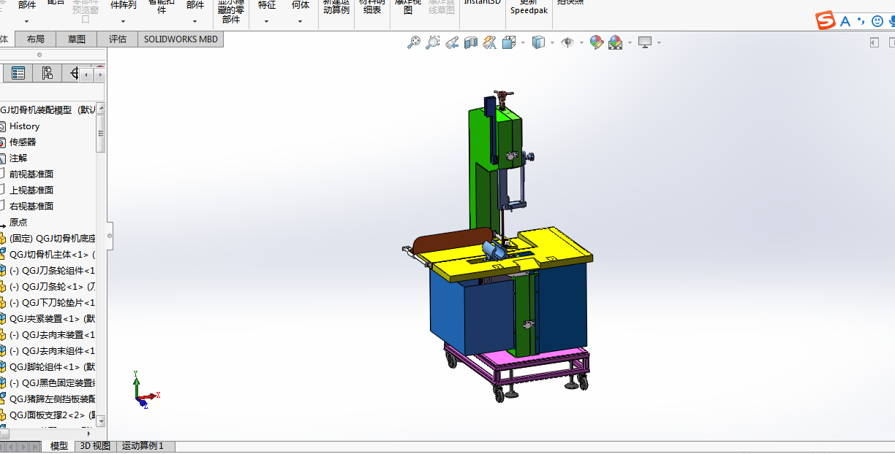
Task: Click the manager tabs right arrow
Action: (99, 74)
